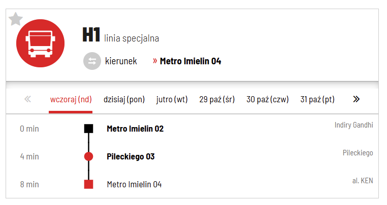Toggle the favorite star icon
The image size is (387, 205).
pos(16,19)
